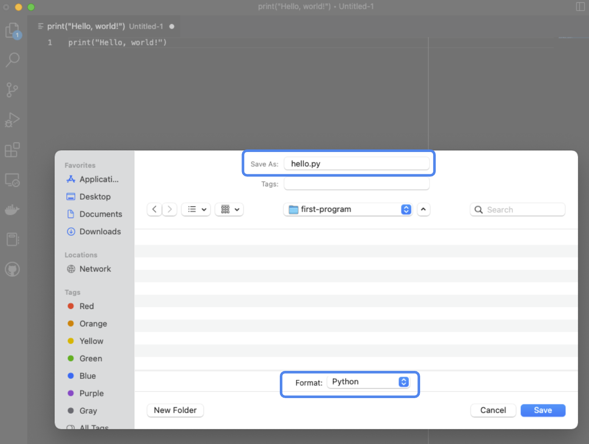Open the Docker icon in activity bar
The width and height of the screenshot is (589, 444).
pos(12,210)
